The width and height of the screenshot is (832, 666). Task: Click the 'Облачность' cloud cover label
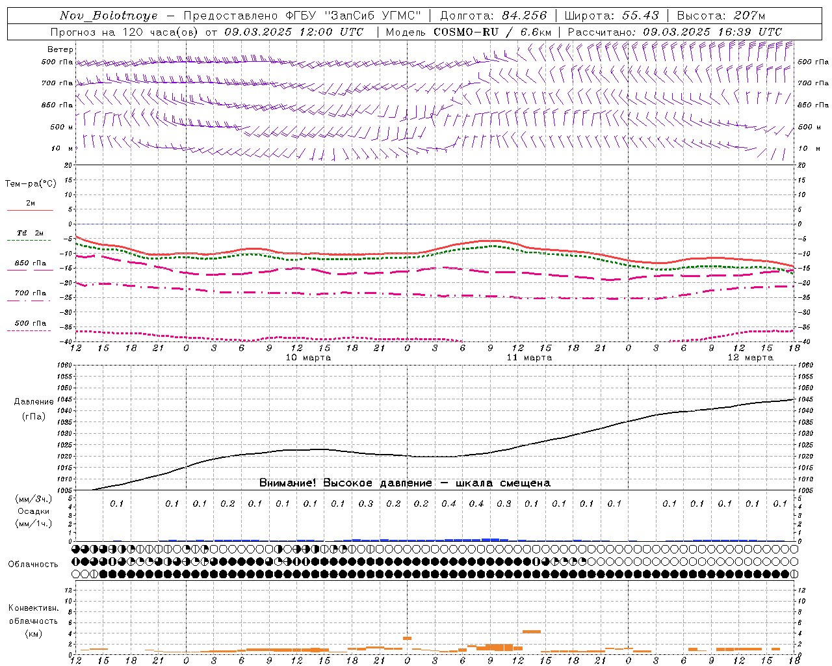coord(33,564)
